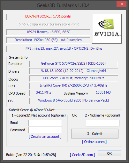Viewport: 129px width, 163px height.
Task: Click the Windows 8 64-bit build 9200 value
Action: [73, 101]
